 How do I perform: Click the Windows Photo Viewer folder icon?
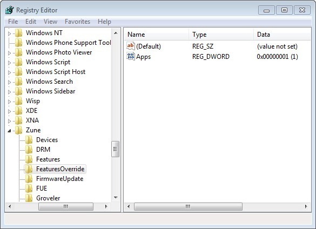coord(19,52)
